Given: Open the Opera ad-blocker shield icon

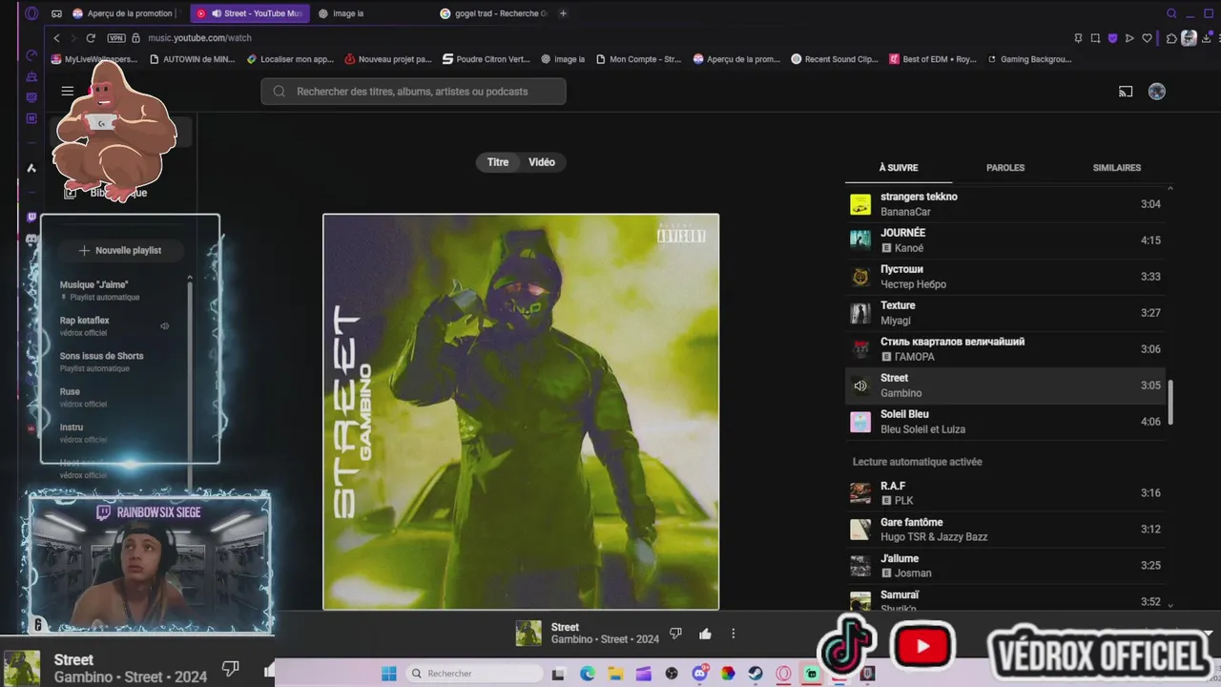Looking at the screenshot, I should [x=1112, y=38].
